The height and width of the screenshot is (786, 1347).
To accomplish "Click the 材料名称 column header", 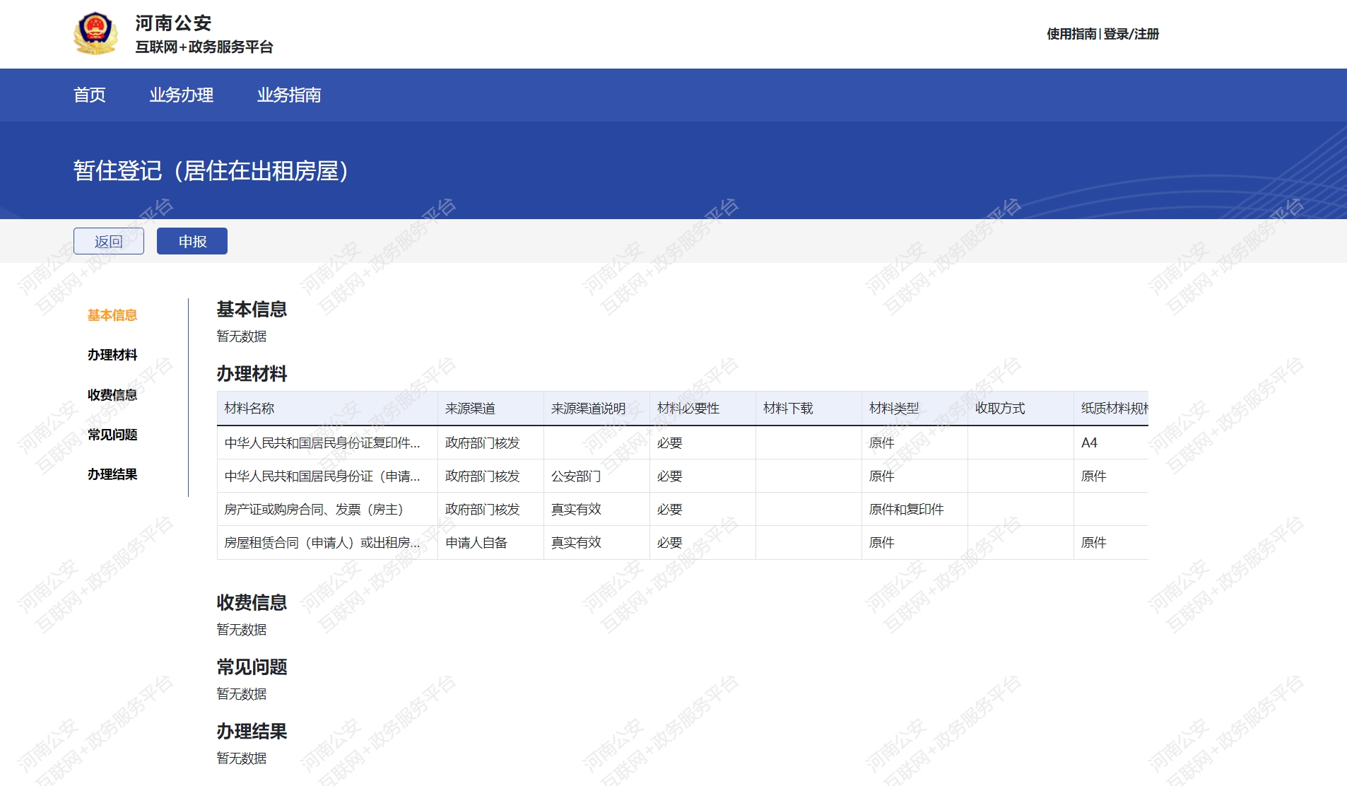I will tap(249, 409).
